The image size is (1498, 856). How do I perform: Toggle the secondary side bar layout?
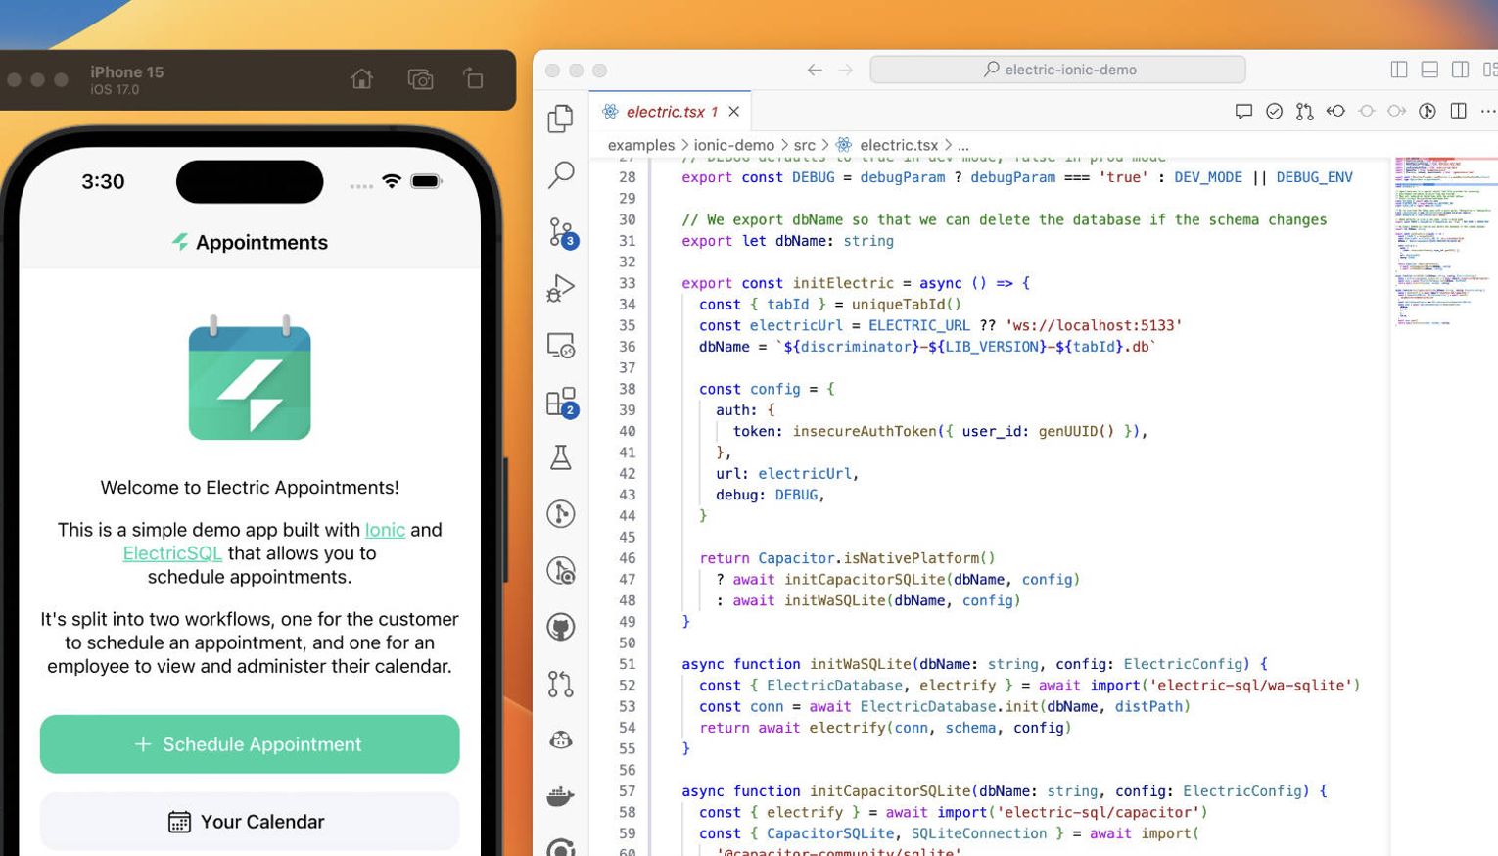[1460, 70]
